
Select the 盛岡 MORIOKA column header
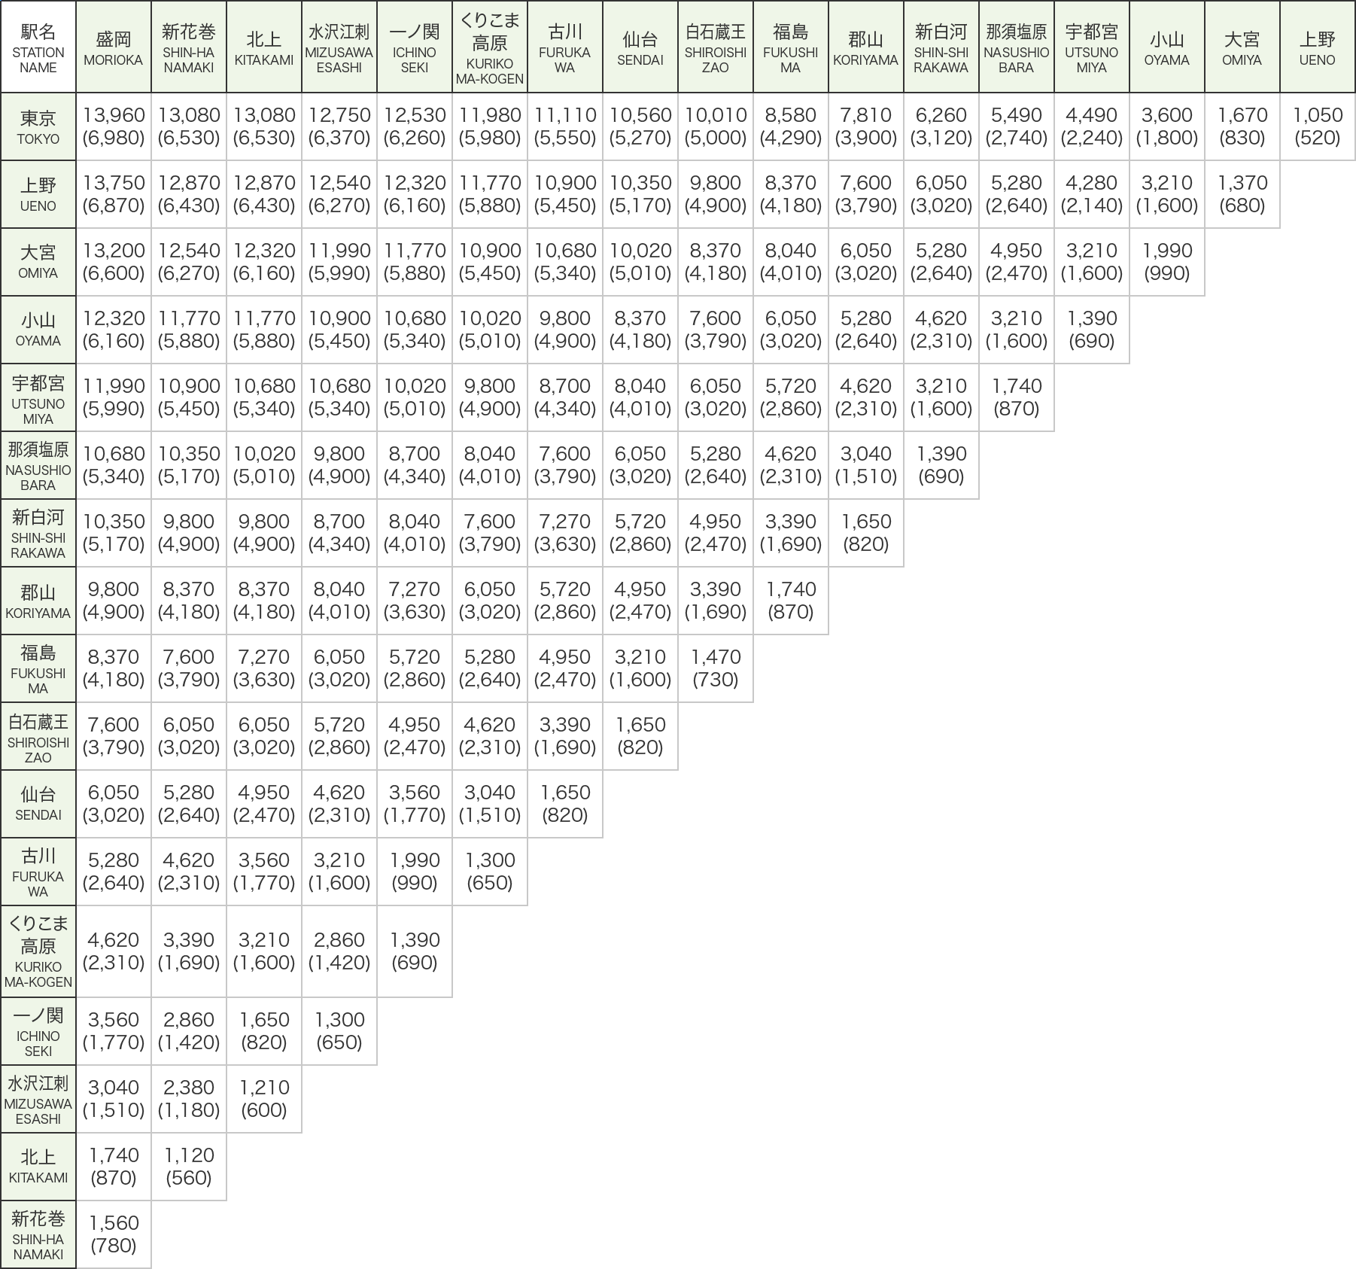[x=114, y=47]
